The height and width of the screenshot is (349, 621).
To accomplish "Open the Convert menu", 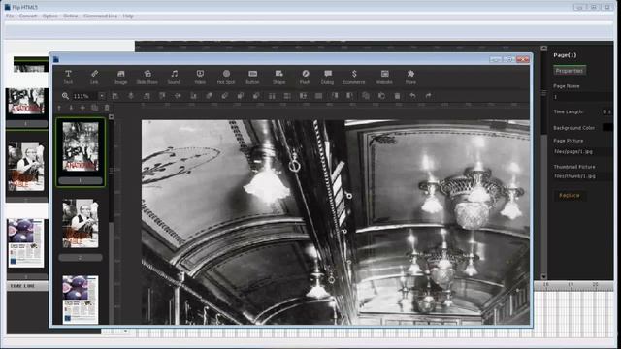I will pos(28,16).
